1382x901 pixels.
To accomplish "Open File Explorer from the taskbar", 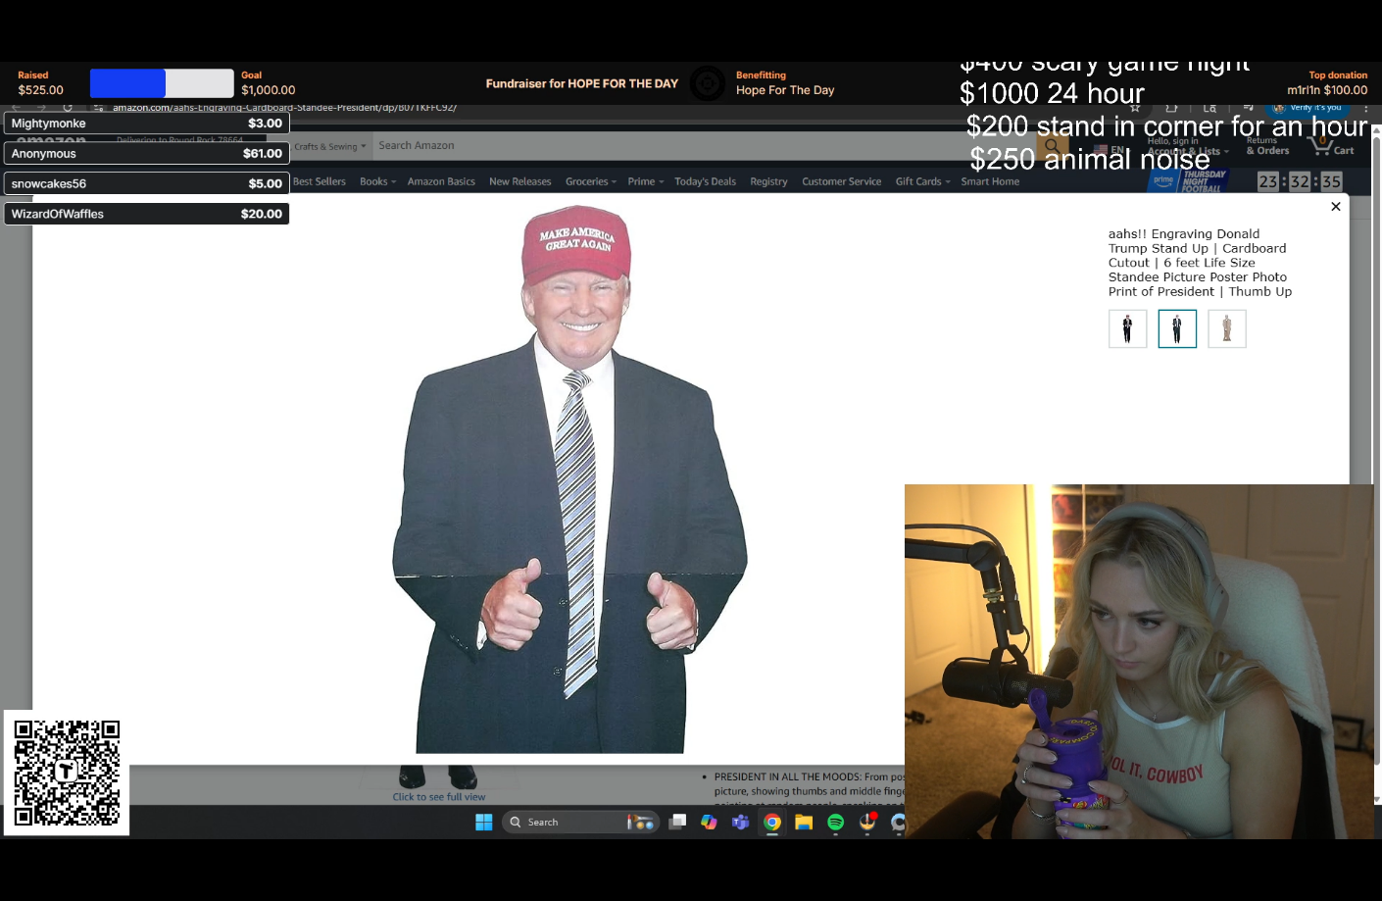I will coord(804,823).
